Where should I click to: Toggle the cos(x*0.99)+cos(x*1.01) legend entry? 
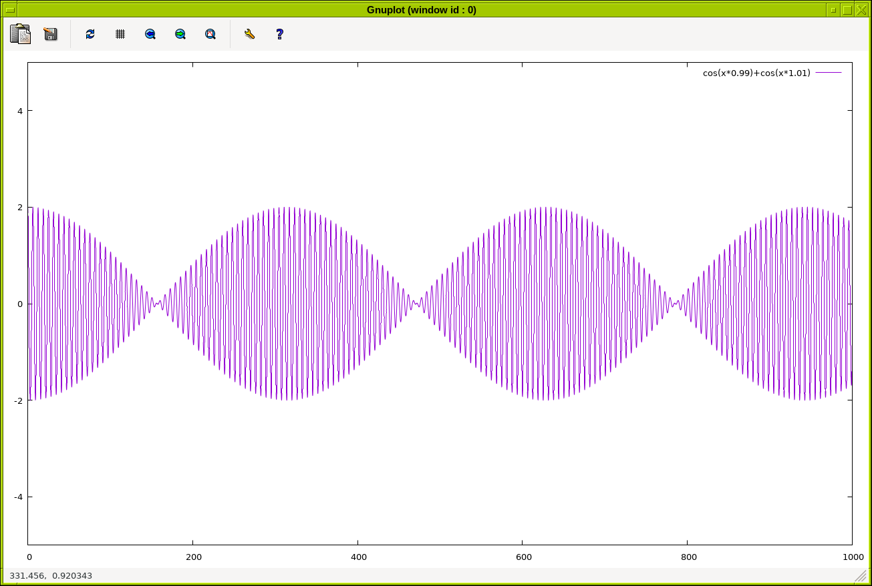tap(756, 73)
